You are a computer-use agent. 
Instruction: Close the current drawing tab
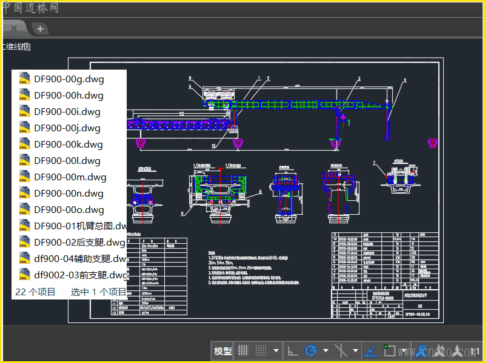point(13,28)
